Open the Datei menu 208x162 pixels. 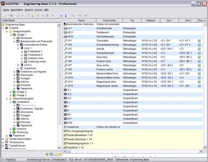pos(6,10)
